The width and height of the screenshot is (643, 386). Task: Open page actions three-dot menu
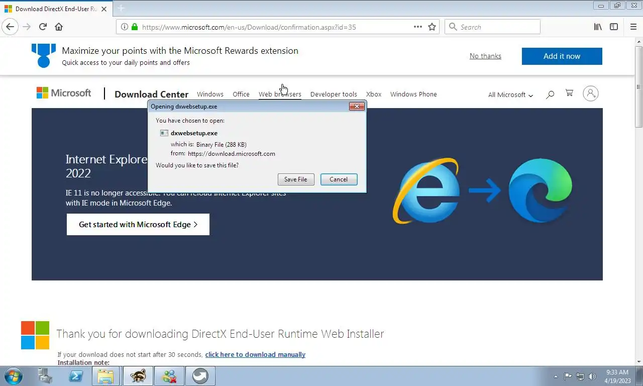point(418,27)
